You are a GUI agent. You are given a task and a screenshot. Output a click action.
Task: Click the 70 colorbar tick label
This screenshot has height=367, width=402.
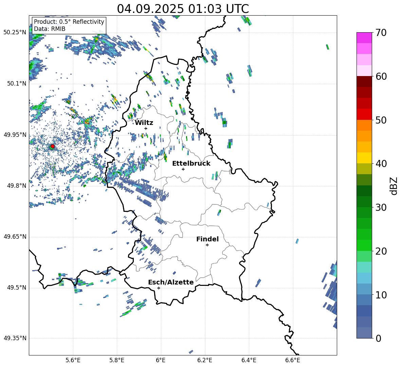381,33
